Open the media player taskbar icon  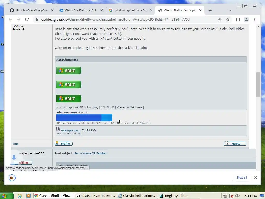tap(28, 196)
